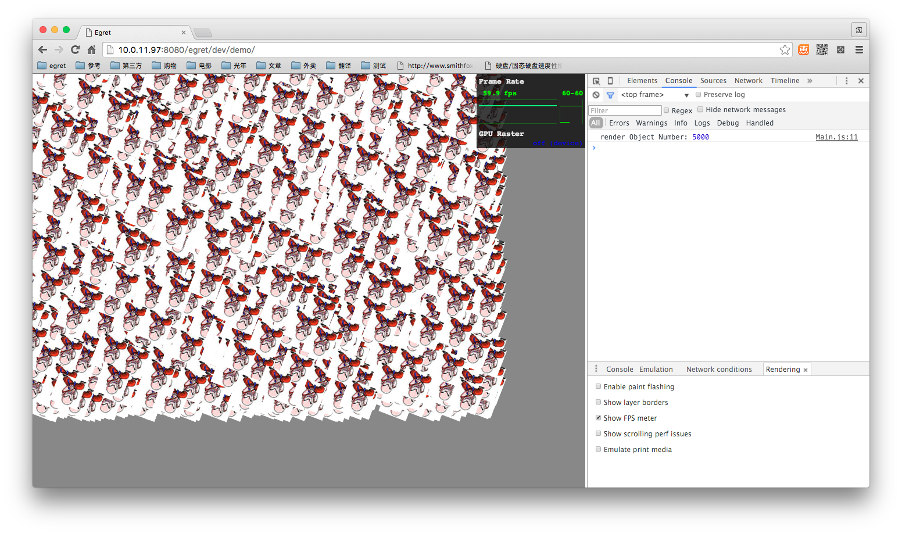Open the QR code extension
Image resolution: width=902 pixels, height=534 pixels.
coord(822,50)
